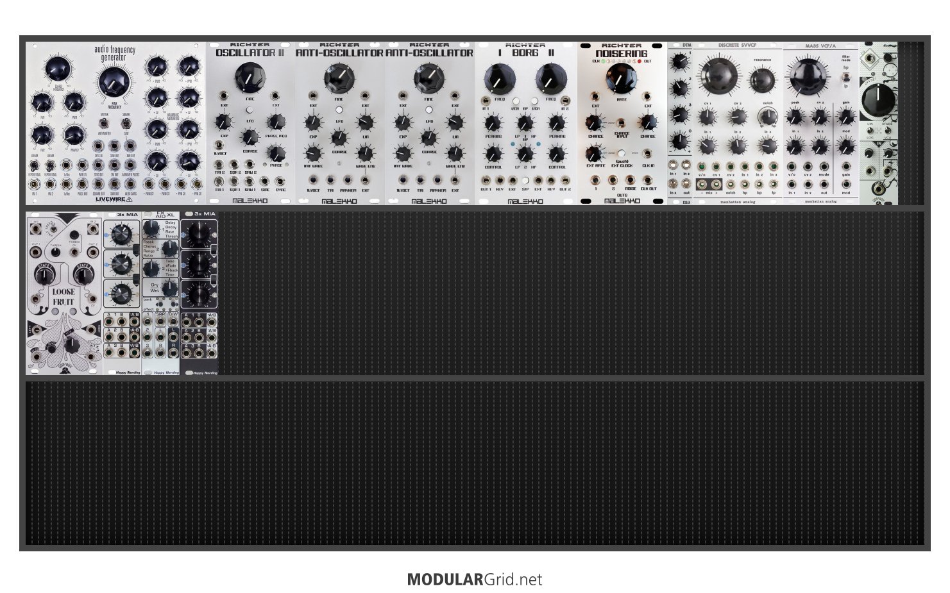Click knob 1 (Delay/Decay) on FX AID XL

click(x=150, y=228)
